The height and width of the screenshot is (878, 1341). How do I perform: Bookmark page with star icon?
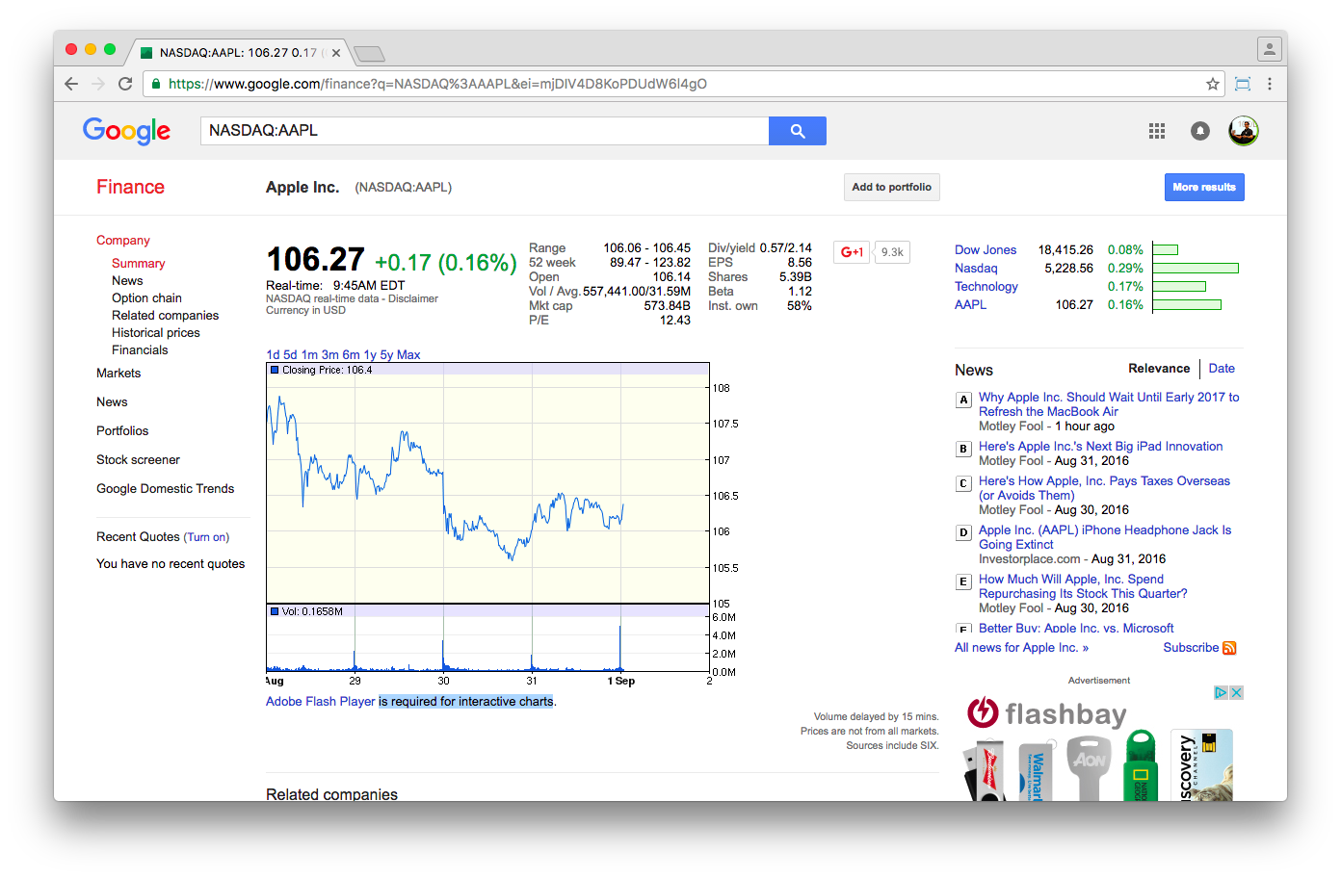tap(1213, 84)
